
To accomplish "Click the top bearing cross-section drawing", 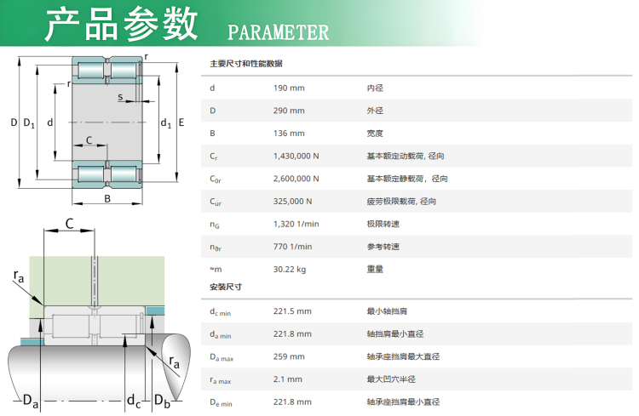I will [97, 129].
